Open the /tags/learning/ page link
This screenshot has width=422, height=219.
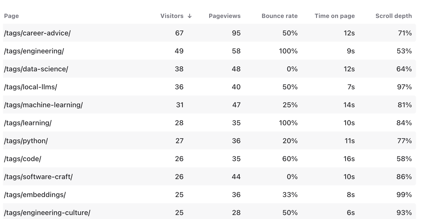click(28, 123)
